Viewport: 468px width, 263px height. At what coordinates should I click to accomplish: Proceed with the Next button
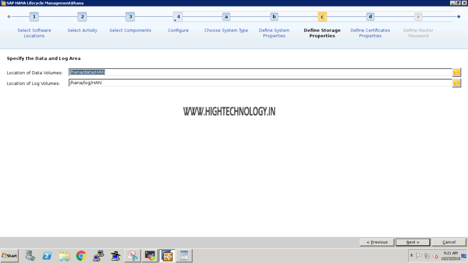(x=413, y=242)
